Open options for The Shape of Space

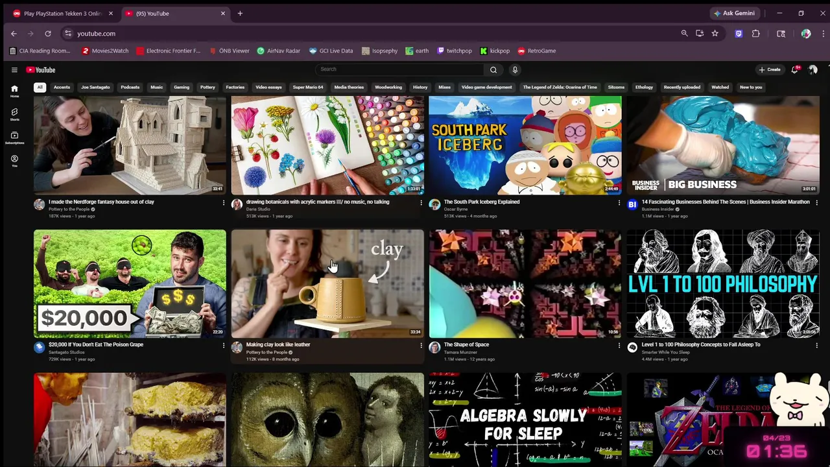coord(619,346)
